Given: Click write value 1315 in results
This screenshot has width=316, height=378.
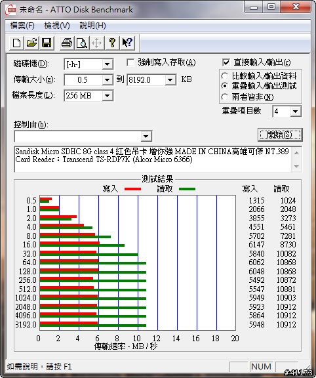Looking at the screenshot, I should pyautogui.click(x=256, y=201).
